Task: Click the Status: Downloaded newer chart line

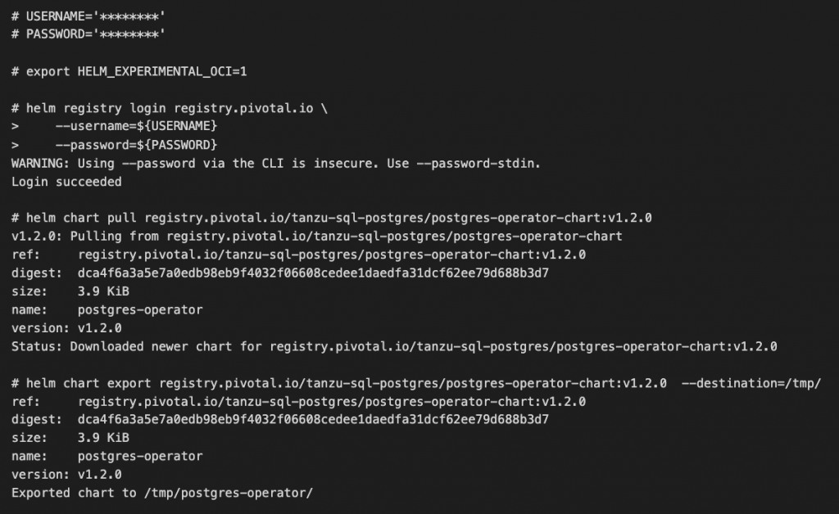Action: [394, 346]
